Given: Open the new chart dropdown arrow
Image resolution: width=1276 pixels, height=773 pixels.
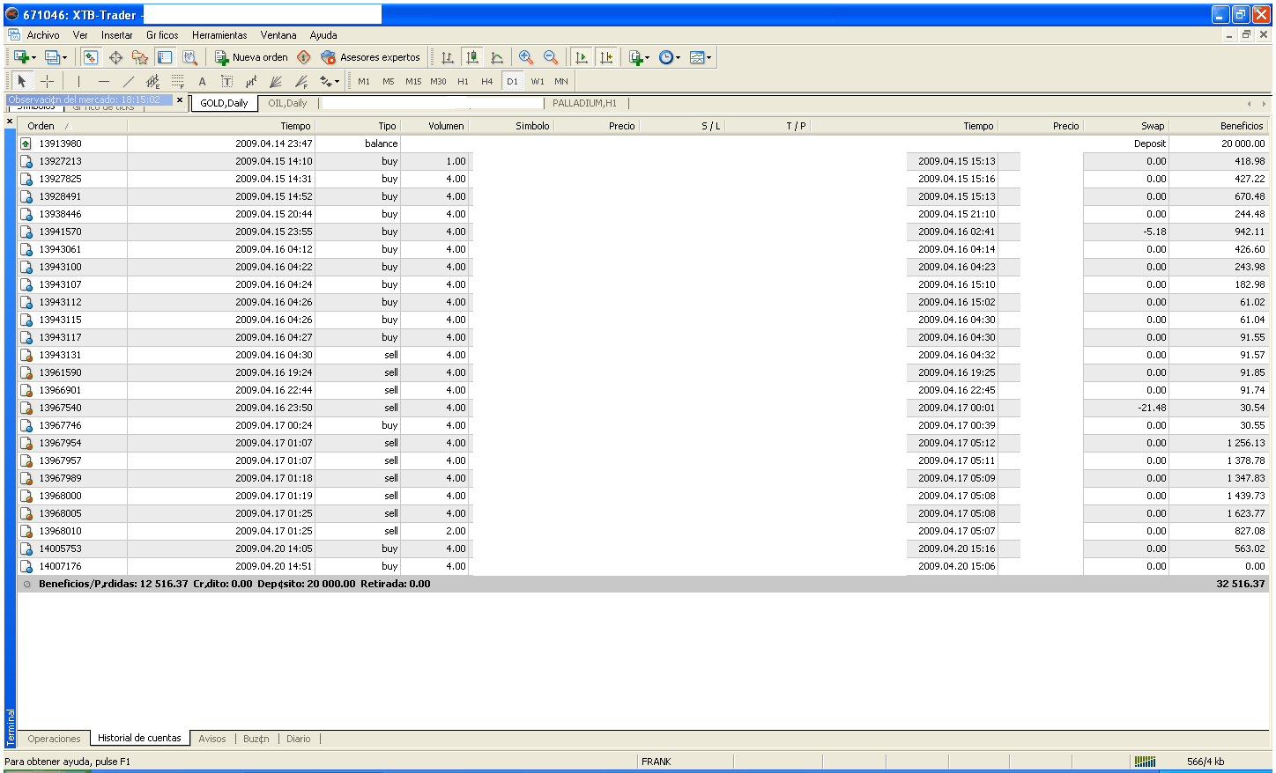Looking at the screenshot, I should pos(33,58).
